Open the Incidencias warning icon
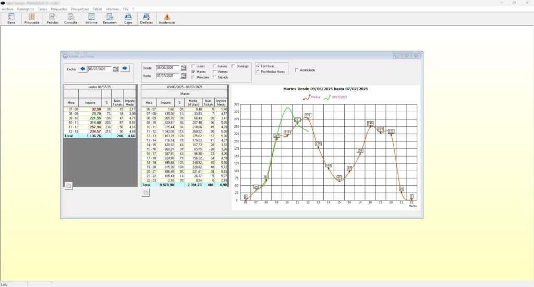This screenshot has width=534, height=287. click(x=167, y=19)
